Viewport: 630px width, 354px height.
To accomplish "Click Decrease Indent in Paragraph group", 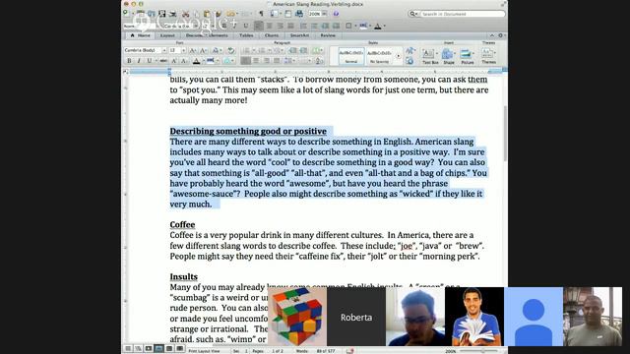I will click(292, 50).
